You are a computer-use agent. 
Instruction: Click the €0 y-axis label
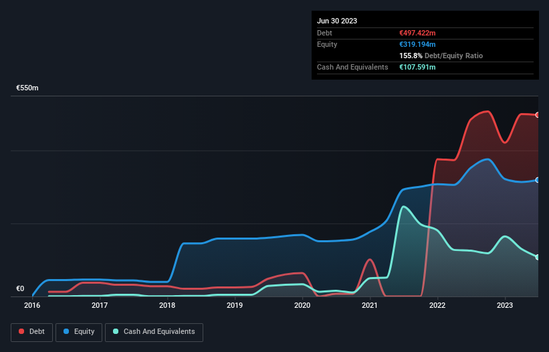tap(20, 288)
